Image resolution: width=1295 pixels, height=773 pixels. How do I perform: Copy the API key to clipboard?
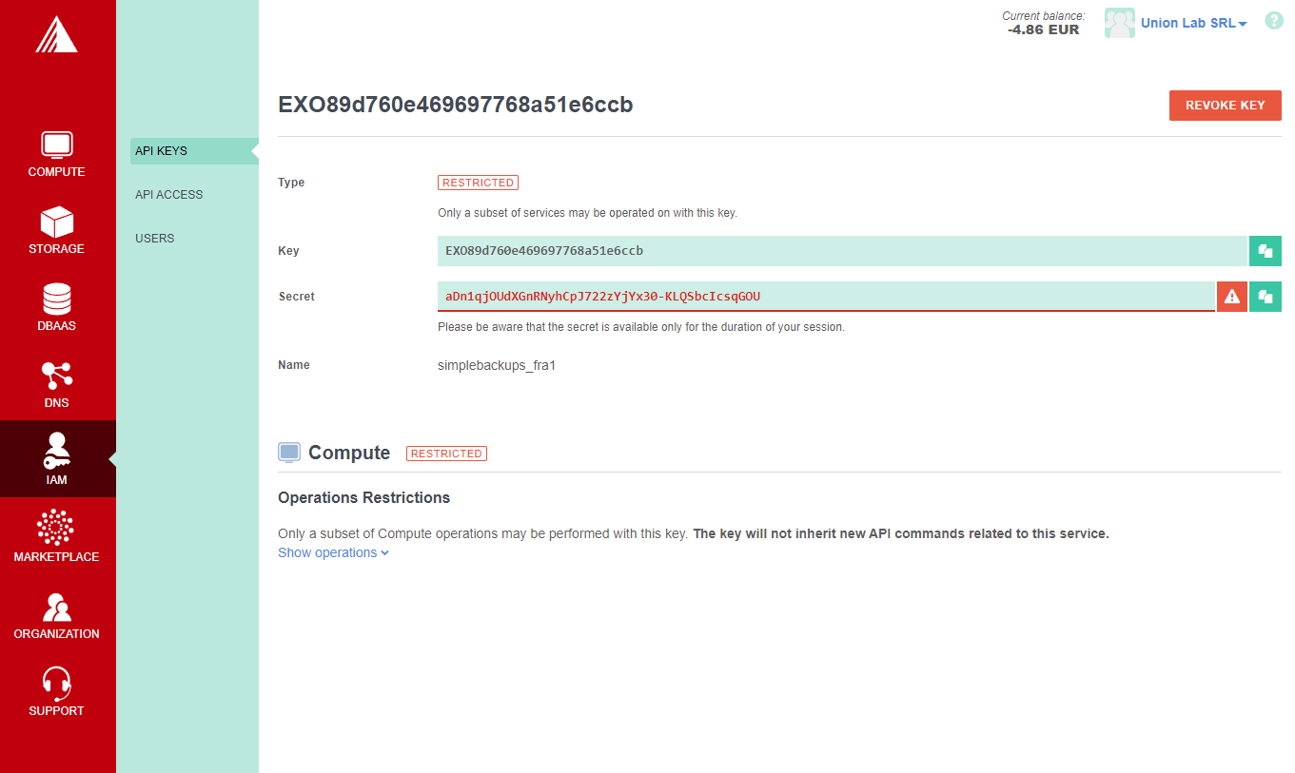click(x=1266, y=250)
